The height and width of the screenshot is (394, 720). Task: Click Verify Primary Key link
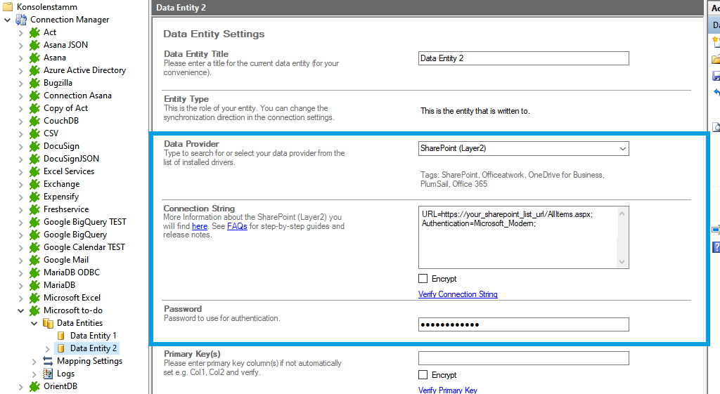tap(448, 390)
